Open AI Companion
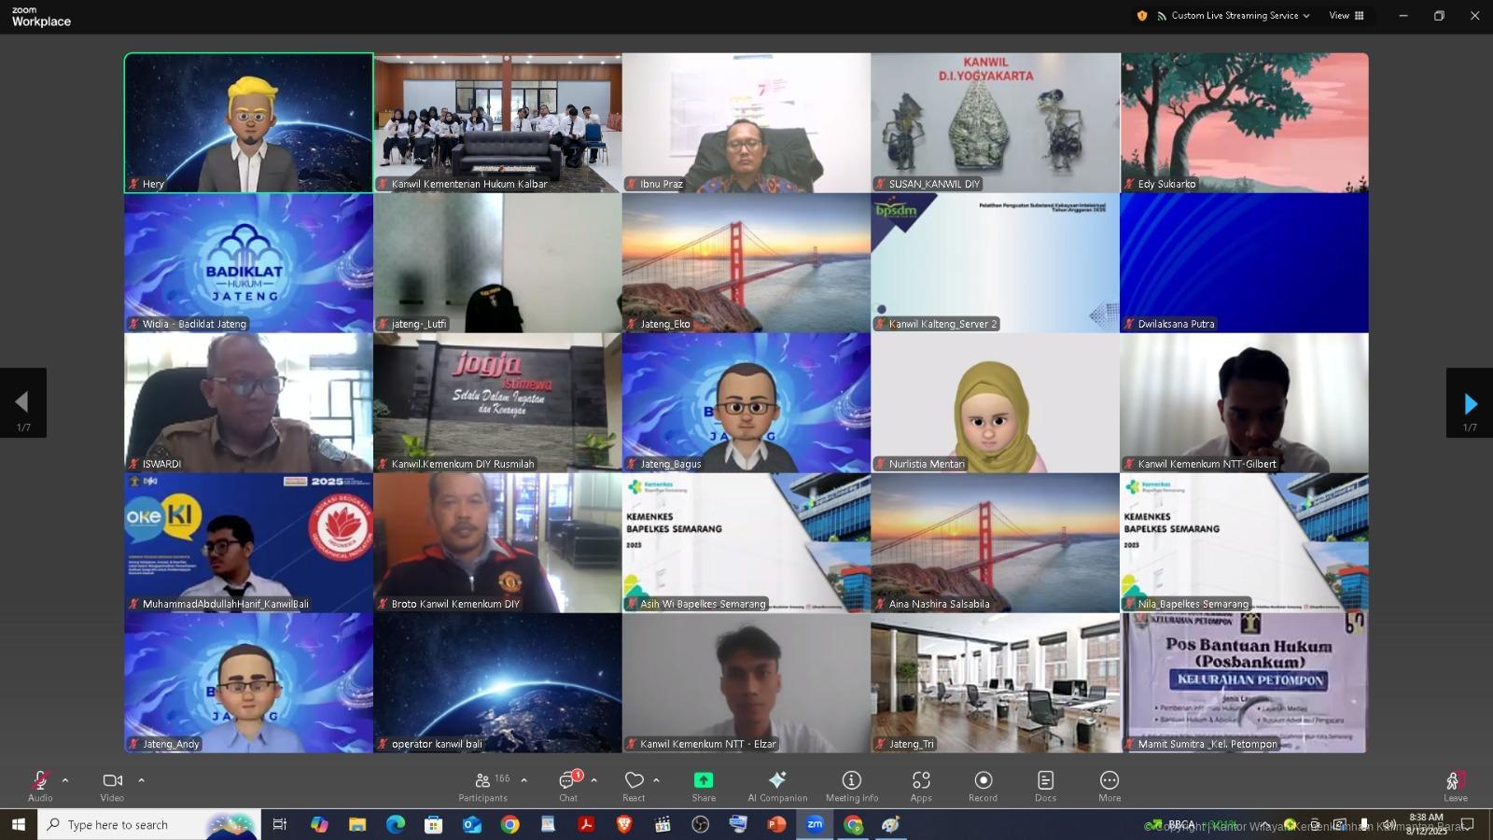This screenshot has width=1493, height=840. (x=776, y=785)
